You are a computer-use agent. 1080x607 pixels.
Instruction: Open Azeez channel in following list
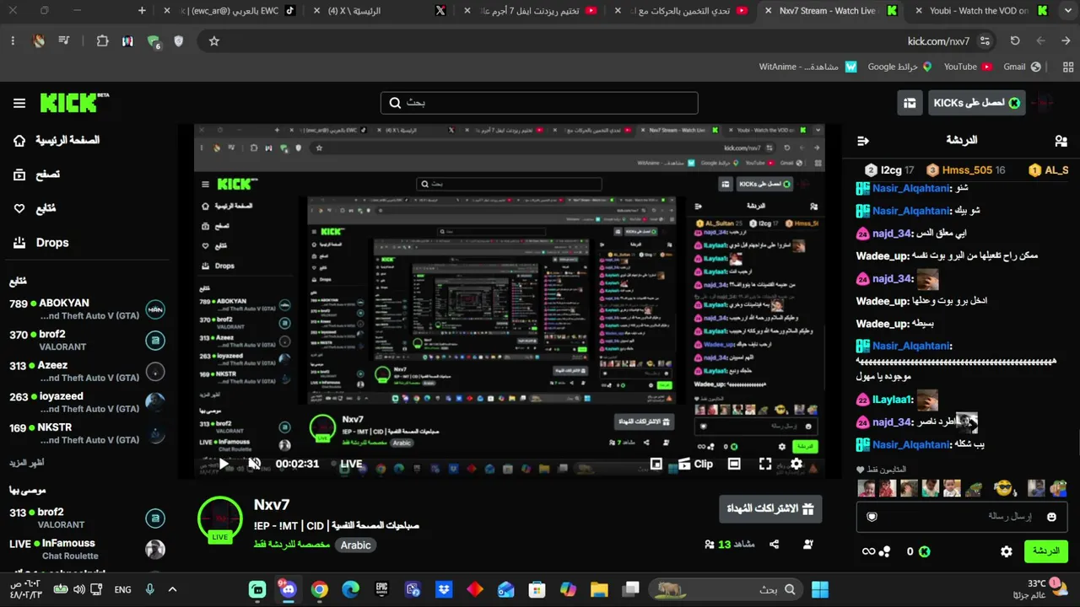coord(87,372)
